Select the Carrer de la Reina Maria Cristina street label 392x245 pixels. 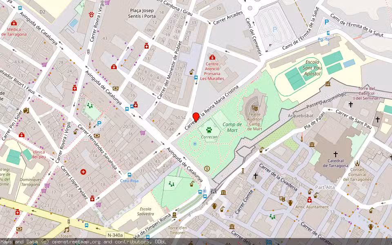point(212,108)
